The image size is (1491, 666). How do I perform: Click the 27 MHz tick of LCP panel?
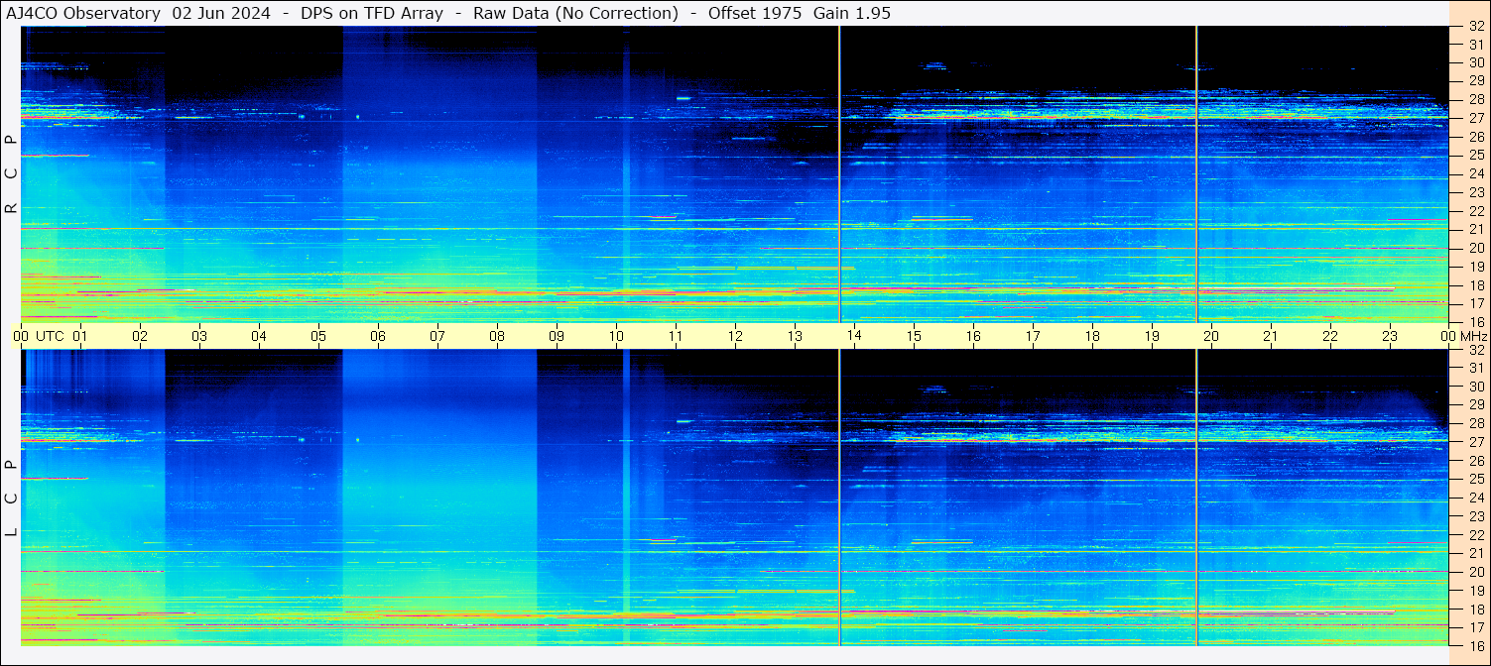point(1475,442)
